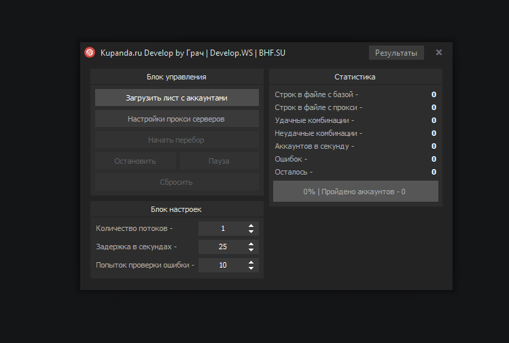Click the Пройдено аккаунтов progress bar

click(355, 192)
